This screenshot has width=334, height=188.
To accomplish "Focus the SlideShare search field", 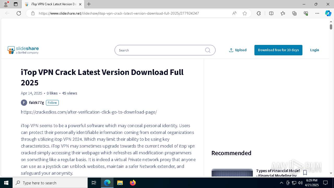I will [165, 50].
